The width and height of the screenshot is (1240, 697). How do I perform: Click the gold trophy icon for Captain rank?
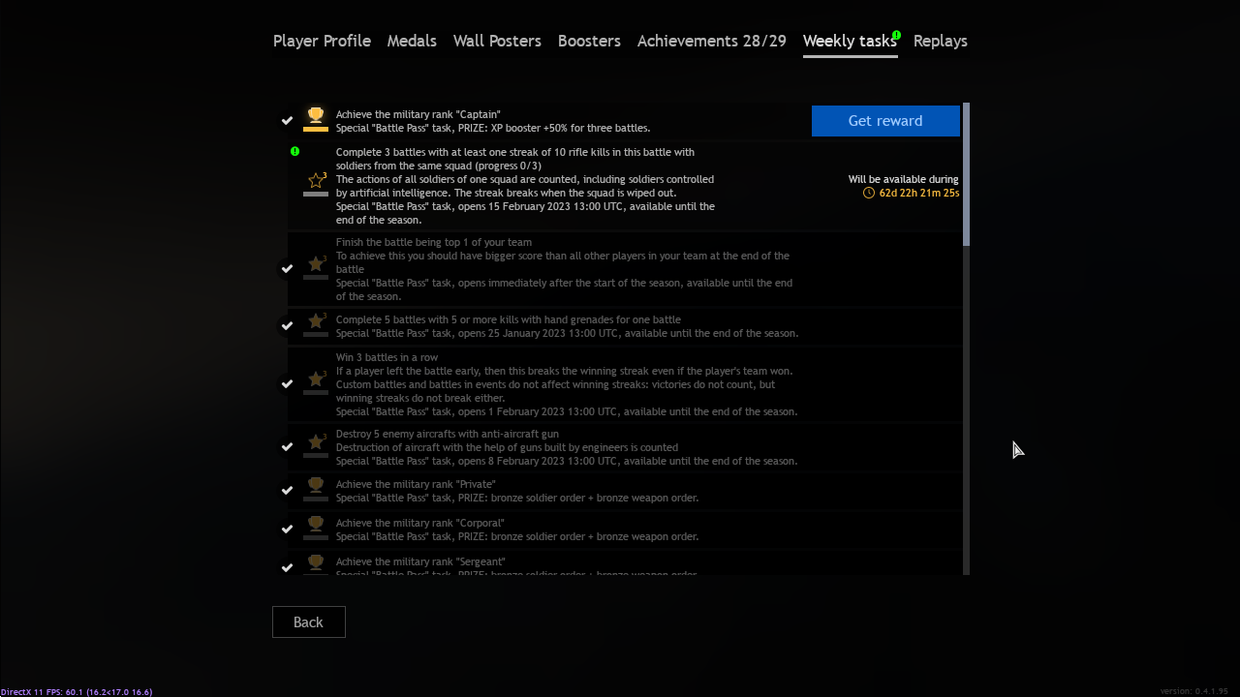click(x=316, y=117)
